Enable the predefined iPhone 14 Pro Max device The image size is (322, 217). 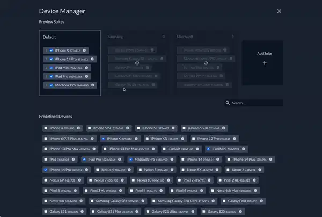coord(105,149)
